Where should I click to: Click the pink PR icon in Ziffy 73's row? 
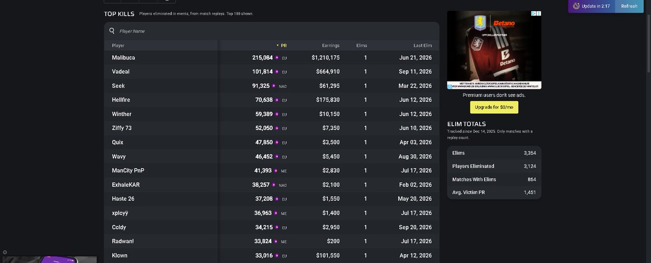pos(277,128)
